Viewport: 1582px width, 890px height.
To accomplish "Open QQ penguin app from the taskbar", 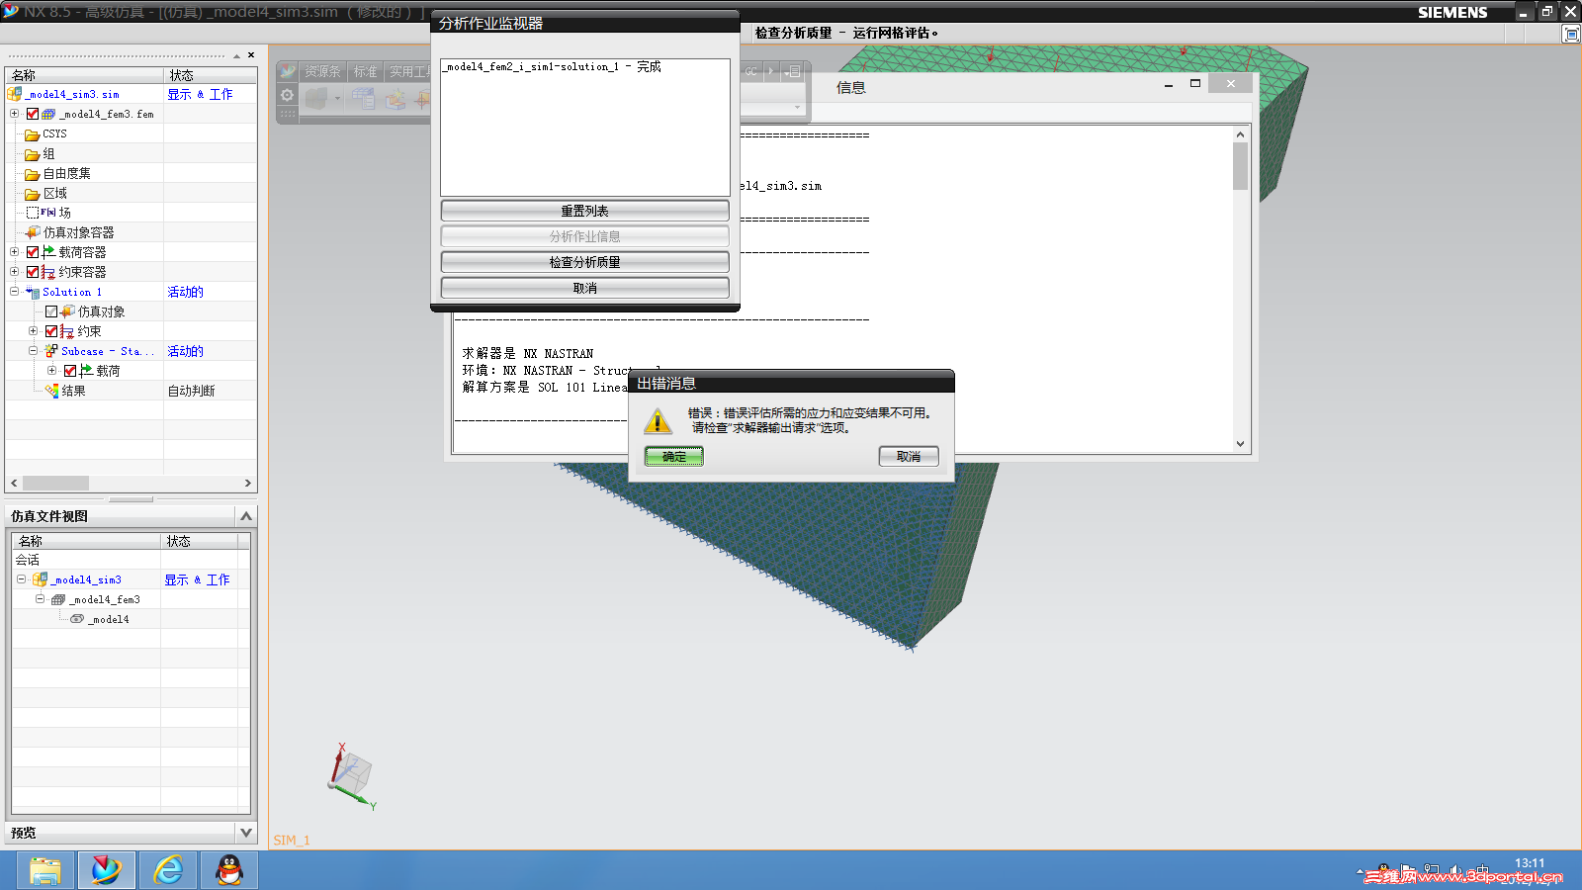I will (229, 870).
